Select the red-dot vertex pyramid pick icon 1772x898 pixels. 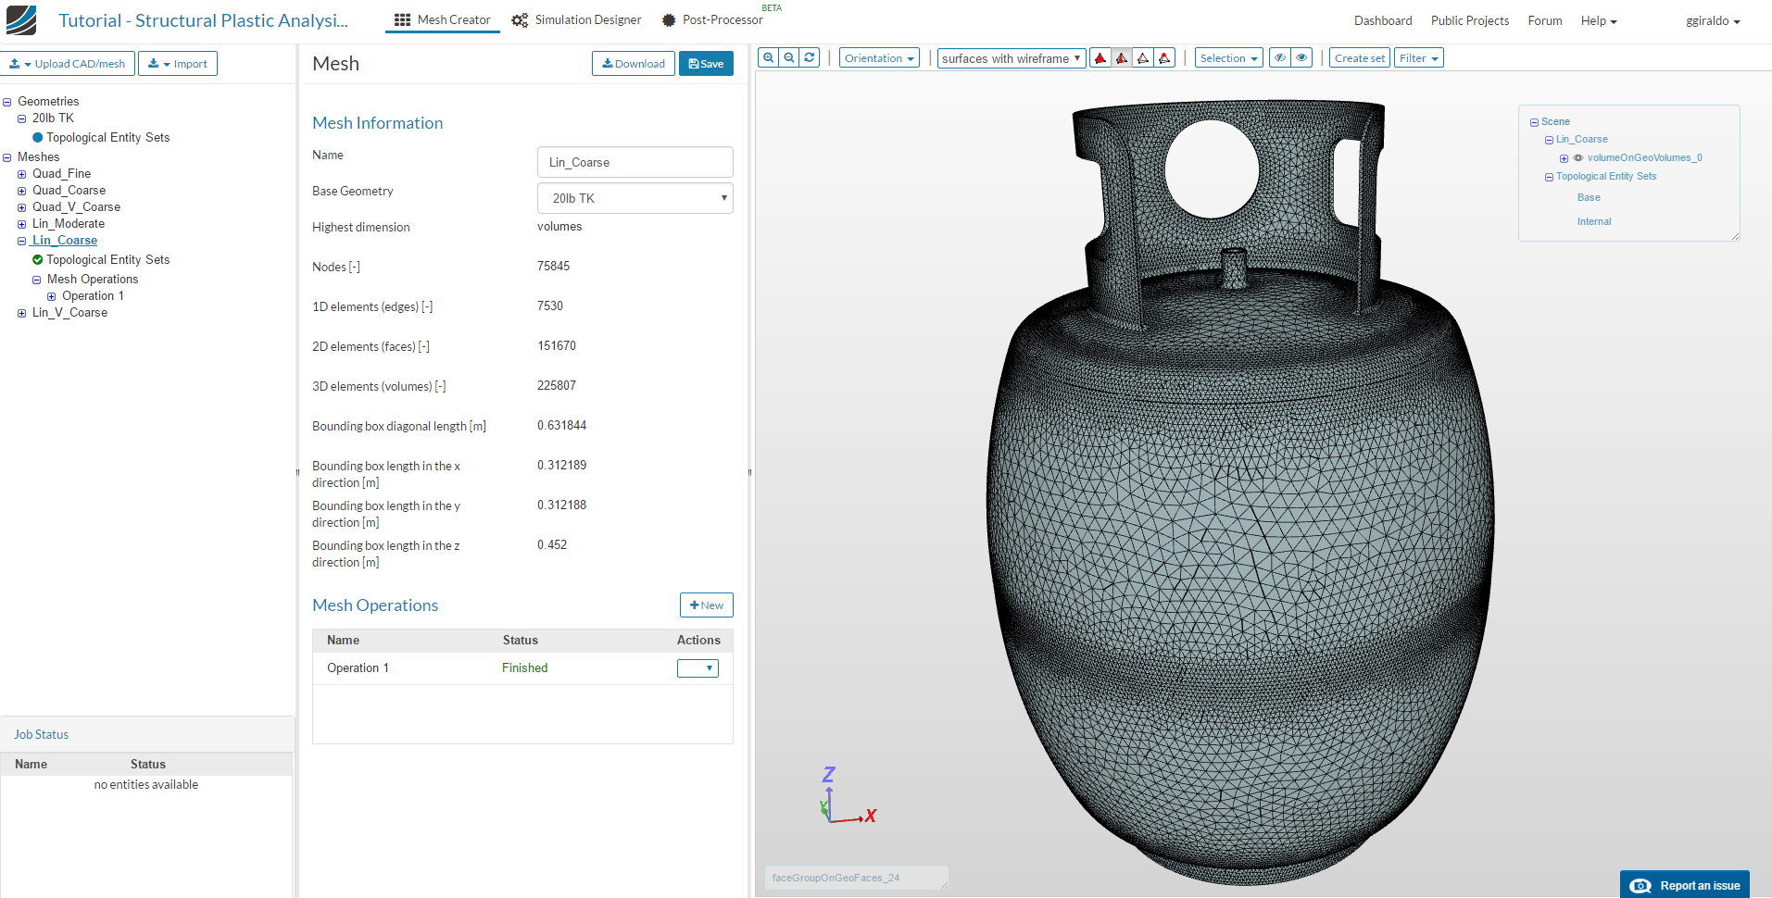[x=1164, y=58]
